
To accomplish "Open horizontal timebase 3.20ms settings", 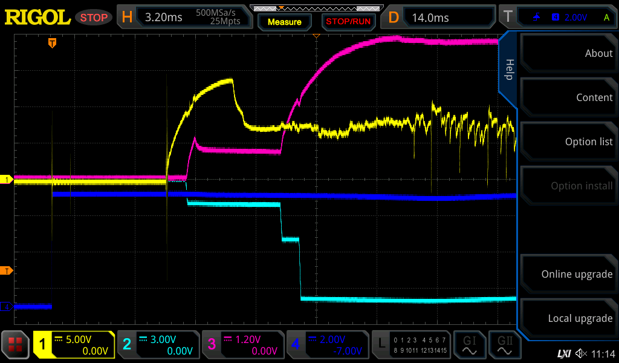I will click(x=184, y=18).
